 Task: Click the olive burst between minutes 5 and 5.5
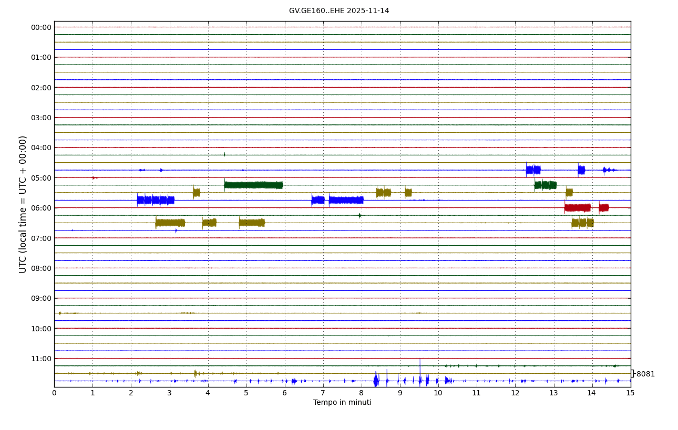252,223
